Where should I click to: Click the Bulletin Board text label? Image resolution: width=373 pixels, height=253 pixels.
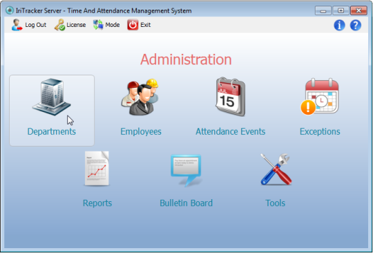(x=186, y=203)
